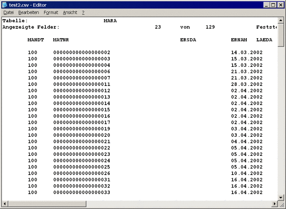This screenshot has height=209, width=286.
Task: Click the table name MARA text
Action: tap(110, 21)
